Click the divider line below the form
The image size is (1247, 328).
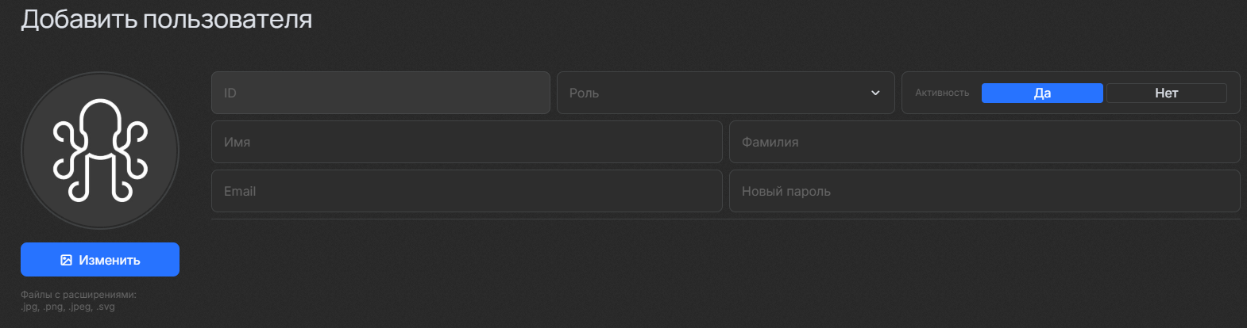(x=725, y=219)
